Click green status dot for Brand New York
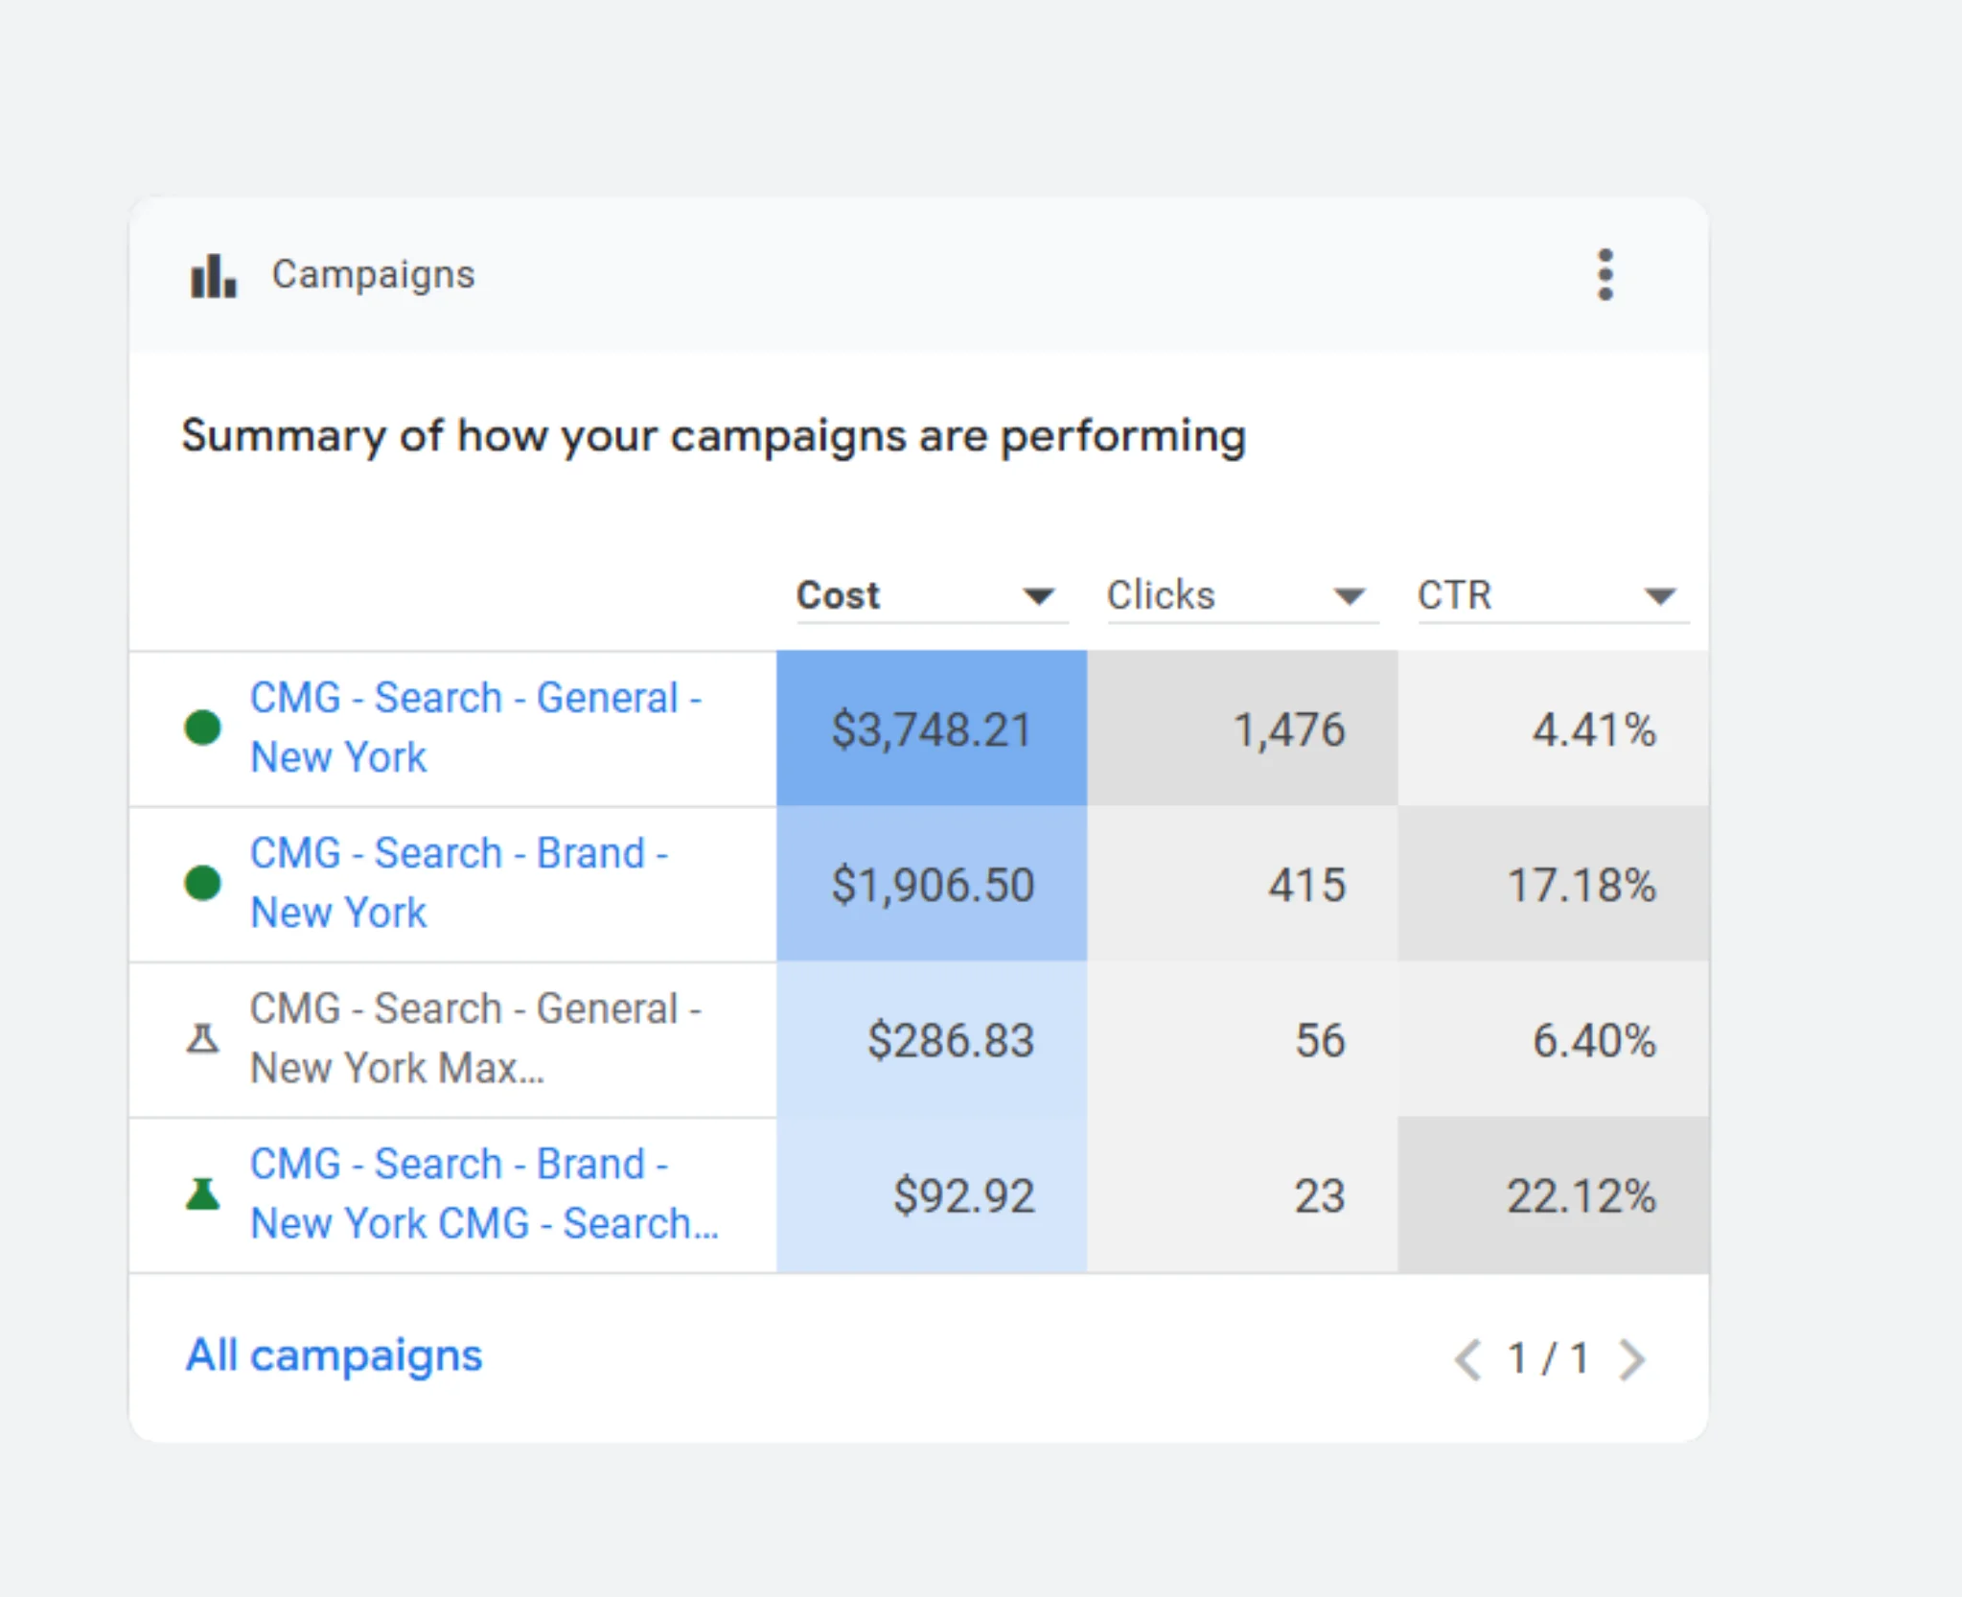 202,883
